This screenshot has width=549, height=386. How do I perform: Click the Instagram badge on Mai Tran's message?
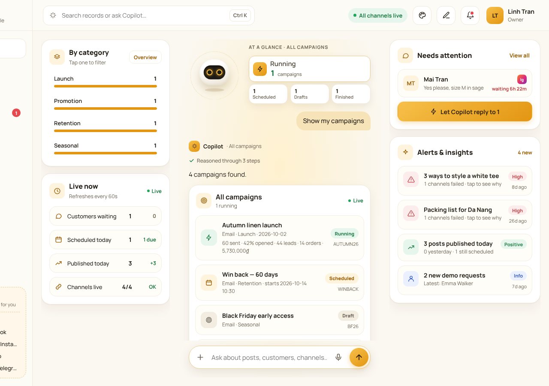pos(522,79)
